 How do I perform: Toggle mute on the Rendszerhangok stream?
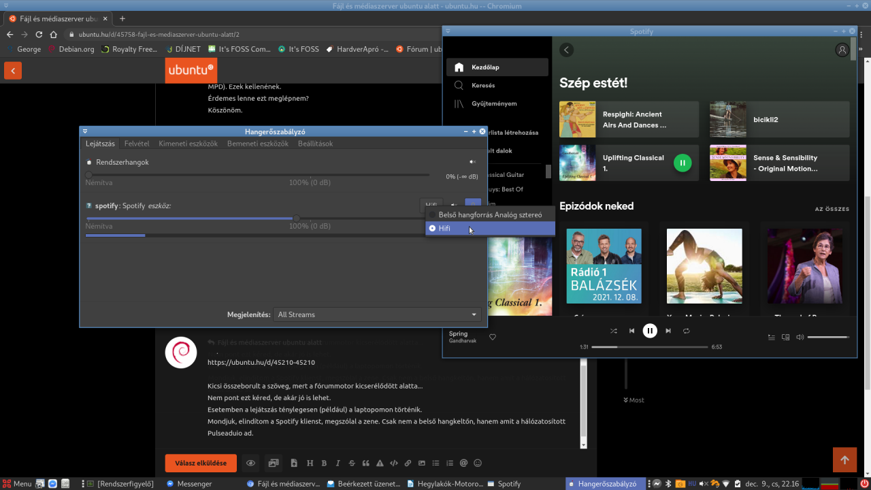click(472, 162)
